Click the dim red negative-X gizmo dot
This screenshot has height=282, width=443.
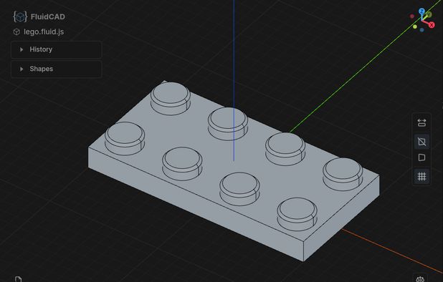[412, 16]
